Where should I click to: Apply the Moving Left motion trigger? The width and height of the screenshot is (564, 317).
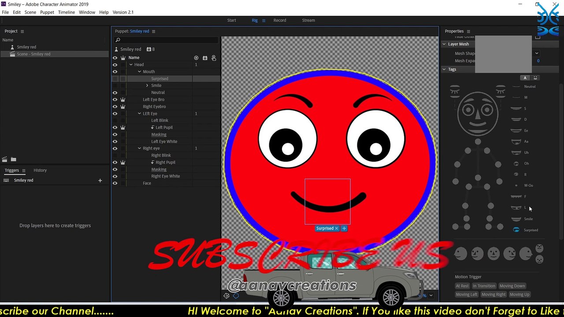coord(467,295)
